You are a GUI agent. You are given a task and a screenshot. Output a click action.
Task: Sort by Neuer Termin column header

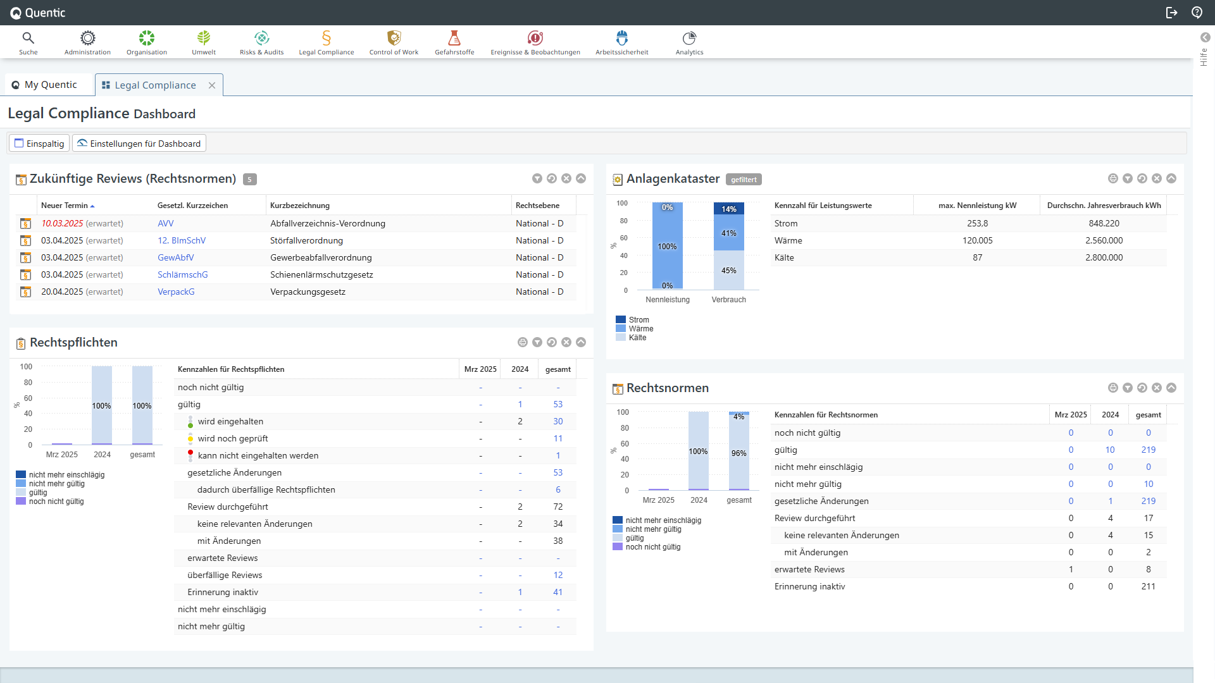[x=67, y=206]
